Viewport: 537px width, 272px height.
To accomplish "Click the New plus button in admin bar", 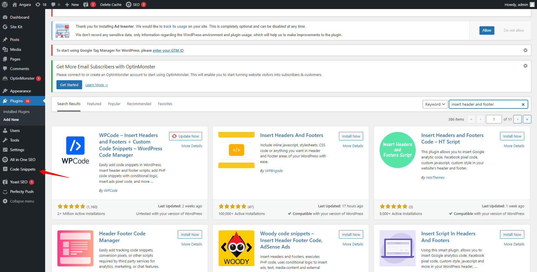I will coord(72,5).
